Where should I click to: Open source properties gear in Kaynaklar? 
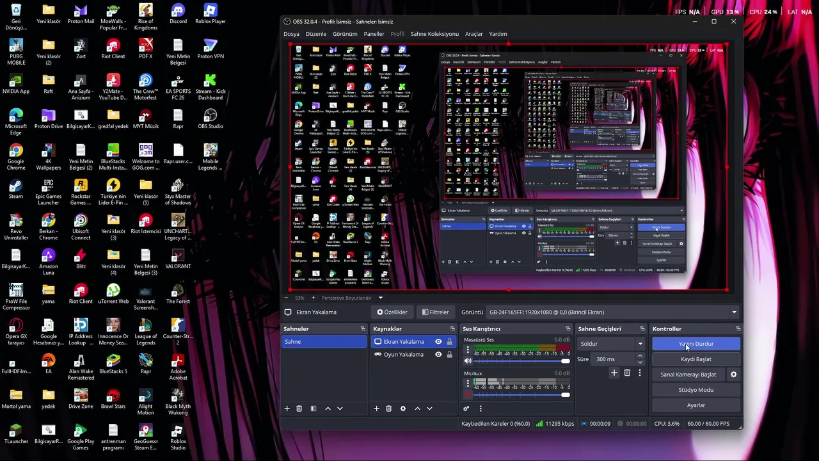click(402, 408)
